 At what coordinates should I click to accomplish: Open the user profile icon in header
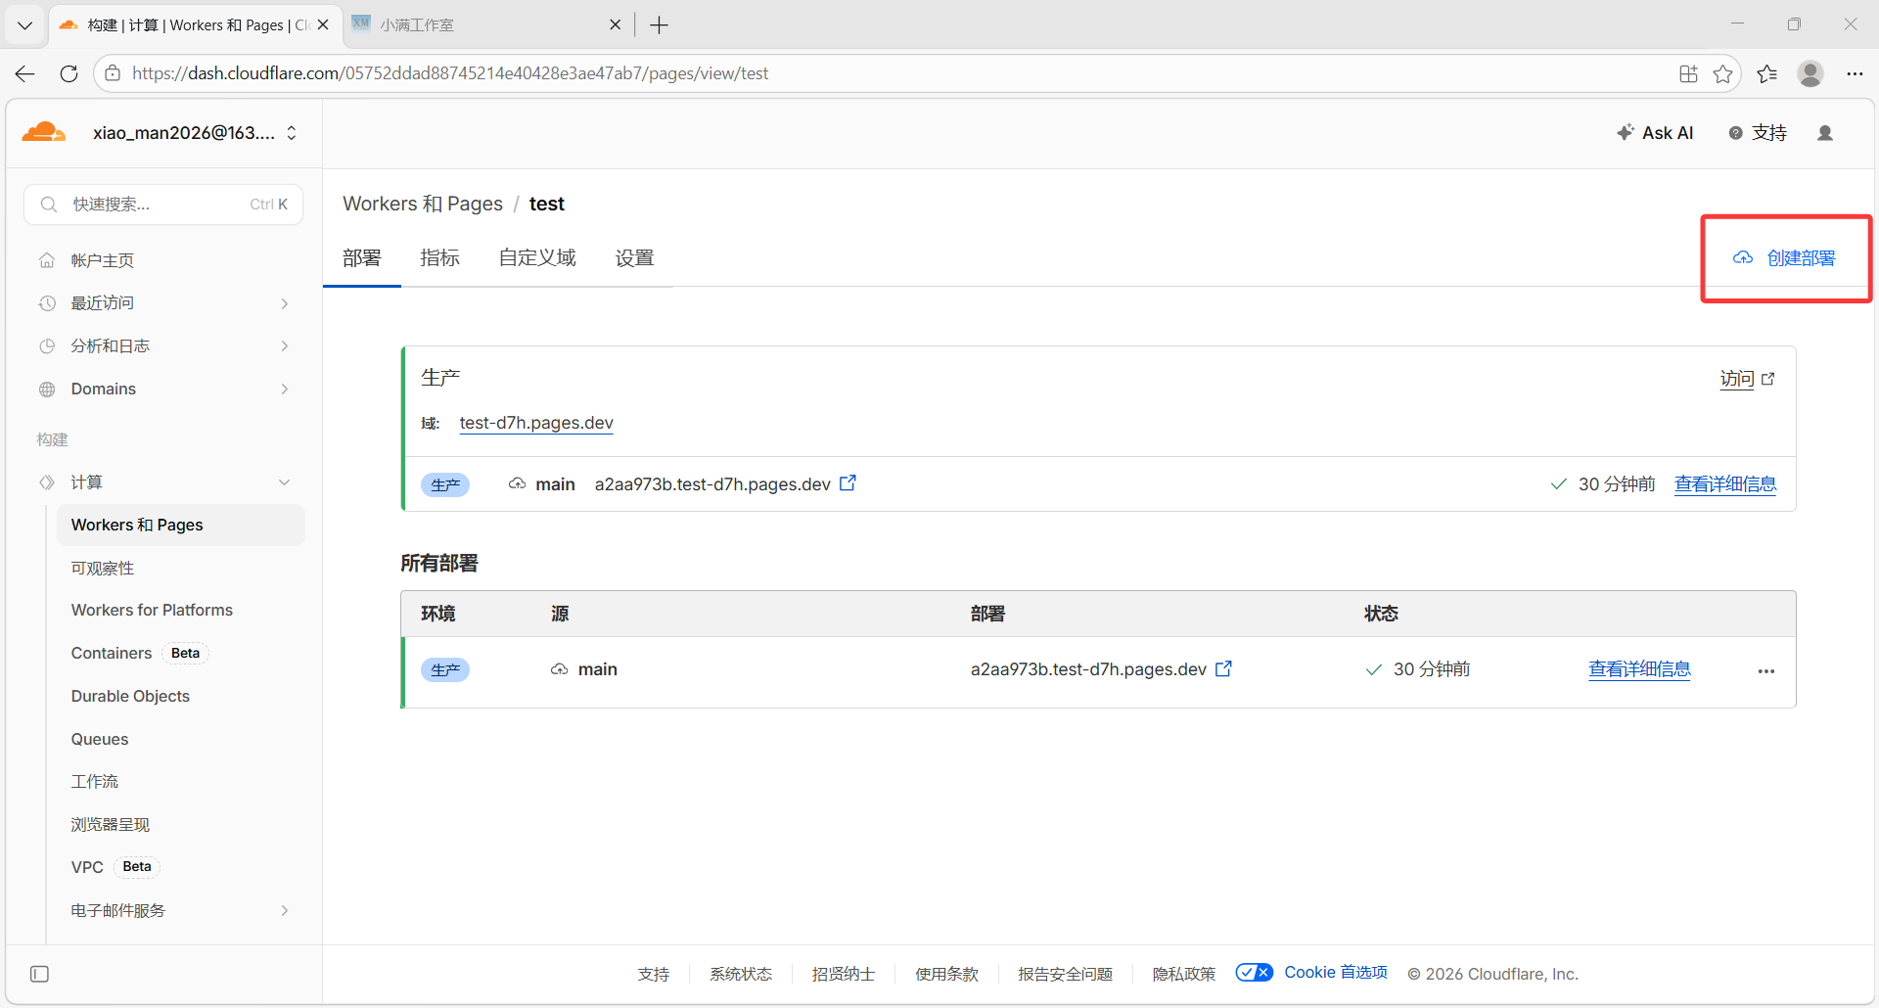click(x=1825, y=133)
